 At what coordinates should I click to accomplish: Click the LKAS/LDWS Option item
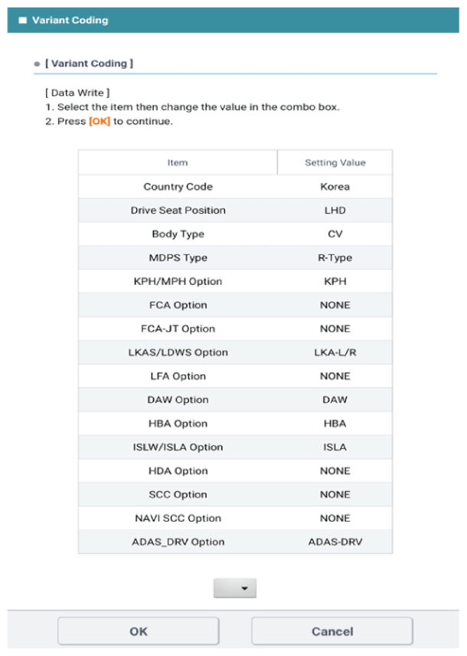click(x=178, y=352)
